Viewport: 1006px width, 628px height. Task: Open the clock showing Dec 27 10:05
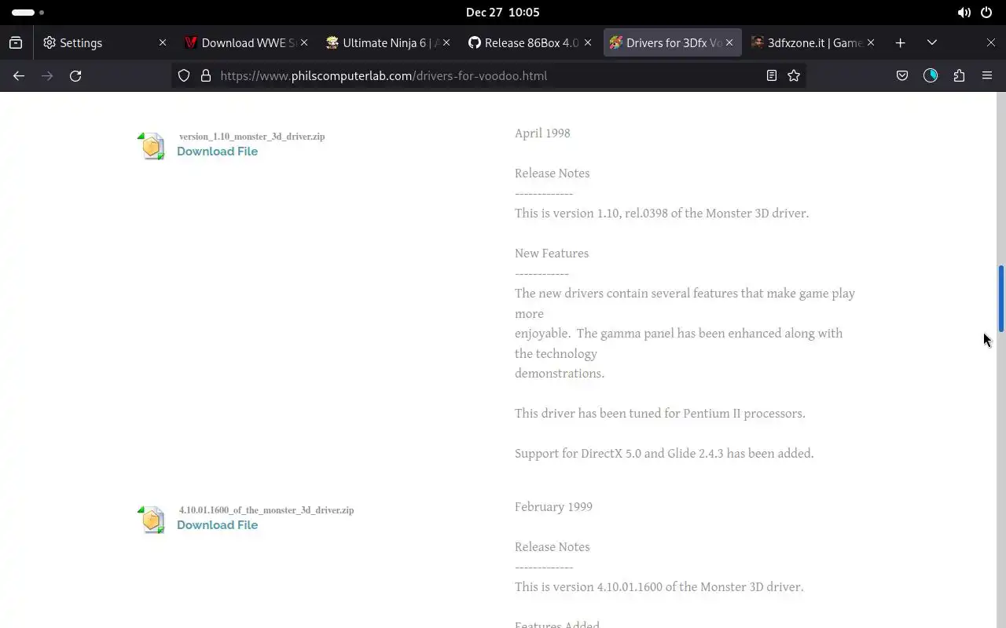(502, 13)
